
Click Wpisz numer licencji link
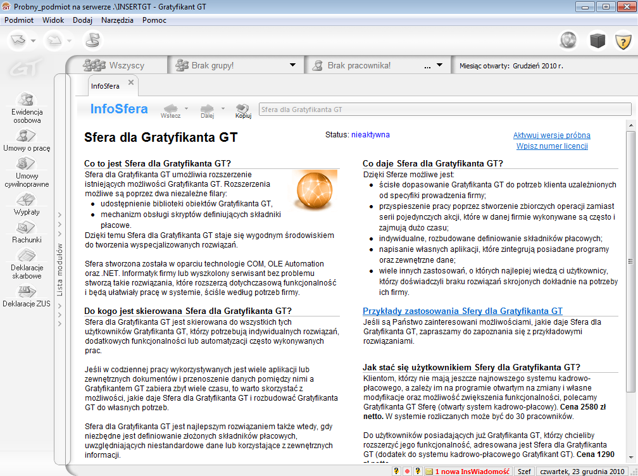(x=551, y=146)
